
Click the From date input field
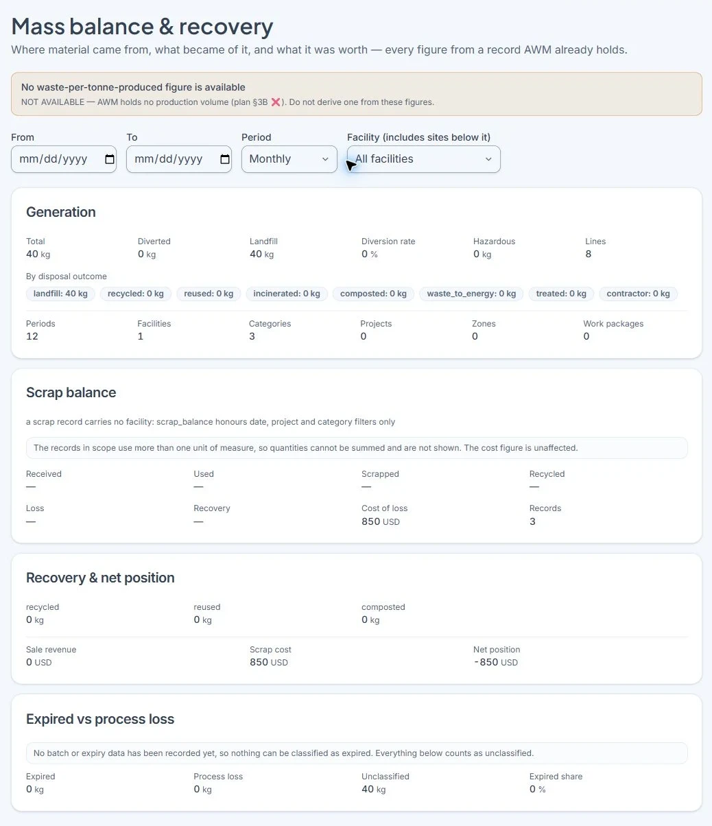pos(64,159)
